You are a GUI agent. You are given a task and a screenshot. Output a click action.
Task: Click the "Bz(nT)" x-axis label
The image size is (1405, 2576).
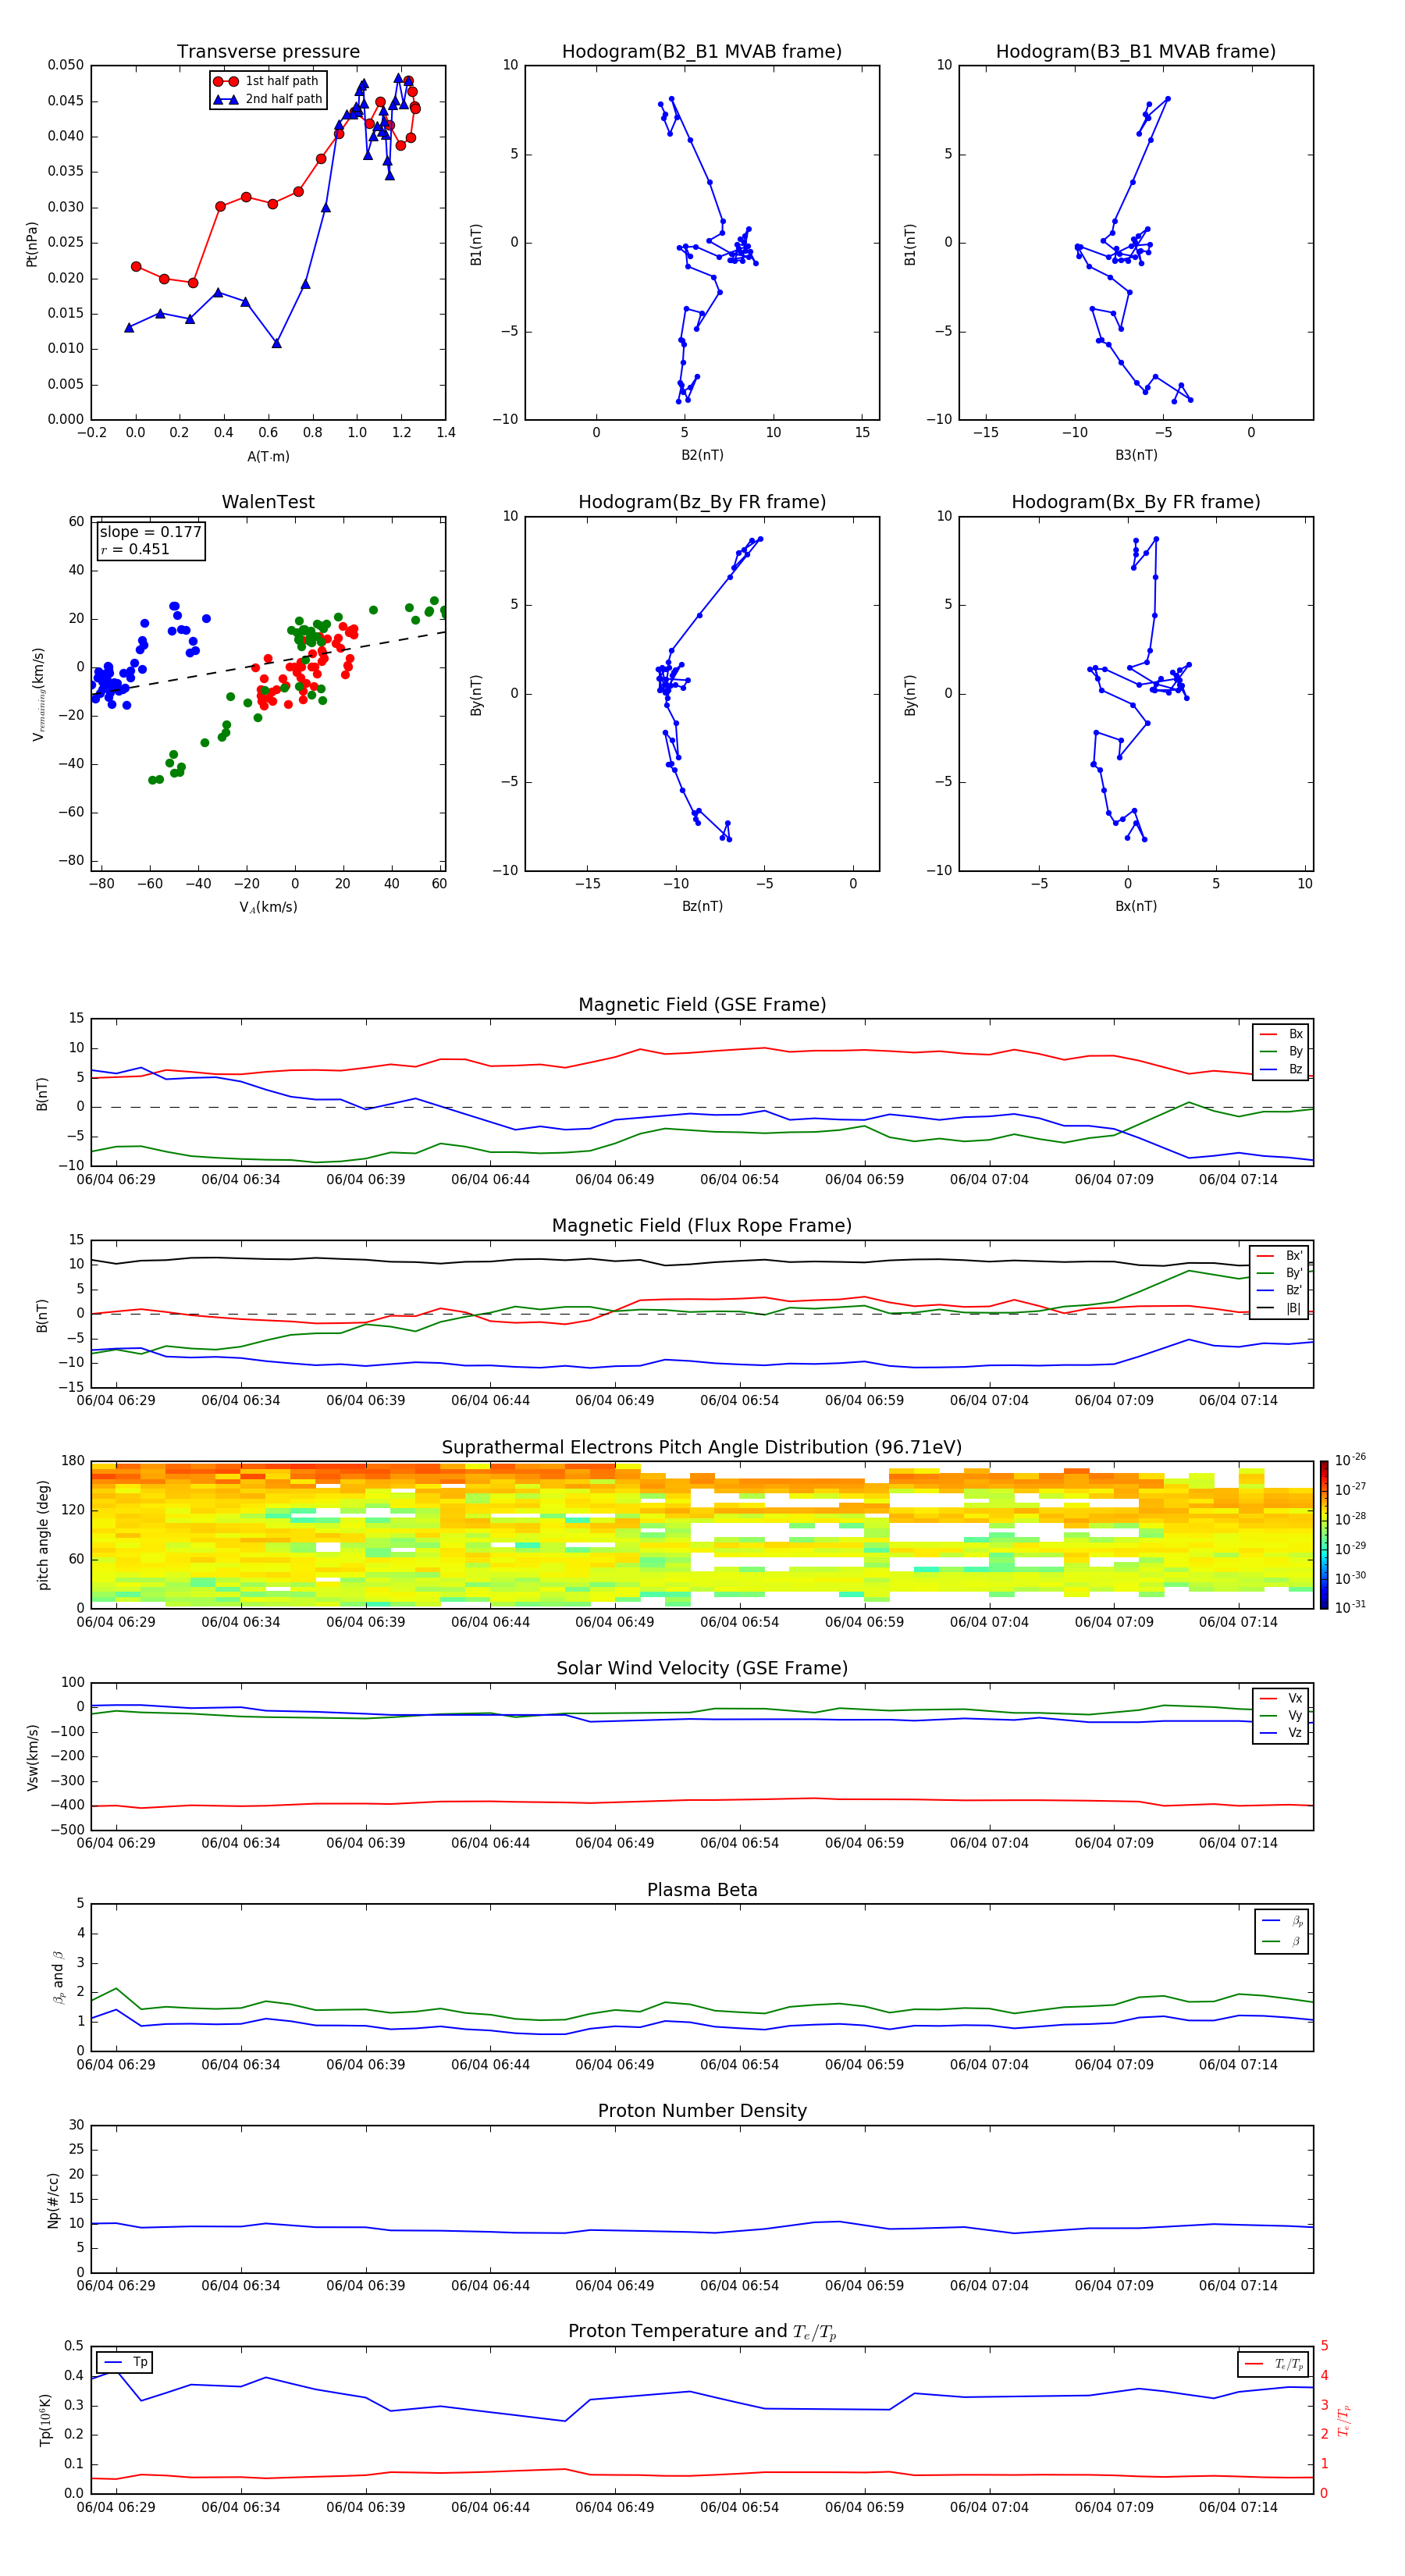tap(702, 906)
